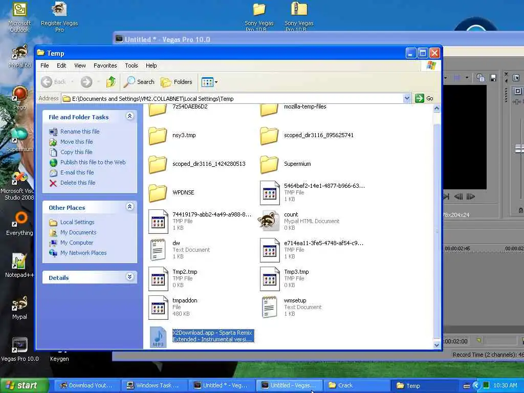Open the Notepad++ desktop shortcut
The width and height of the screenshot is (524, 393).
pyautogui.click(x=19, y=266)
